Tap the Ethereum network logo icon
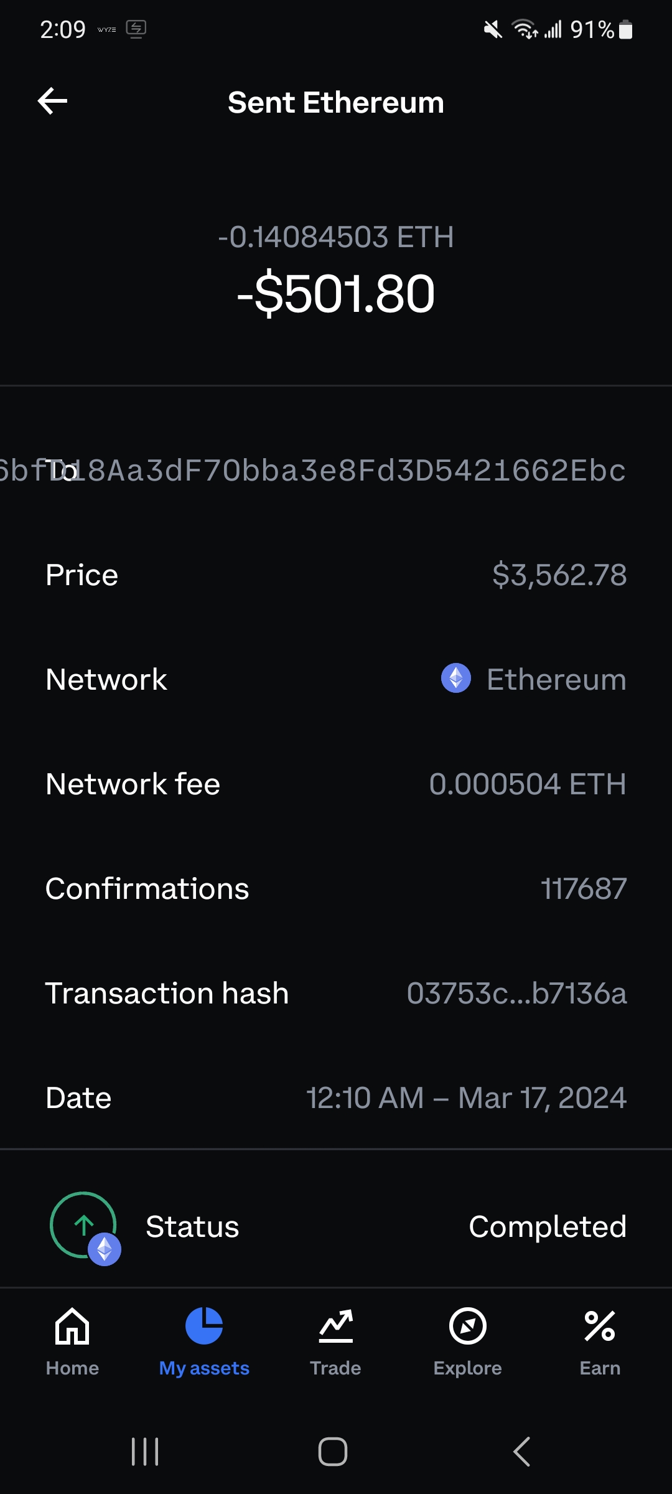 (x=456, y=678)
